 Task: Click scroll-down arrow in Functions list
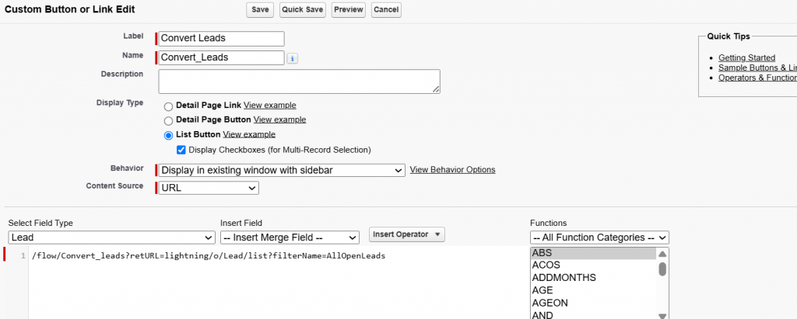(x=662, y=315)
